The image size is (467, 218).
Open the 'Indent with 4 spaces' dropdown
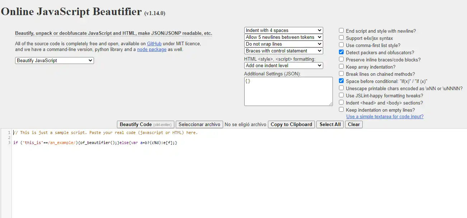pos(283,30)
